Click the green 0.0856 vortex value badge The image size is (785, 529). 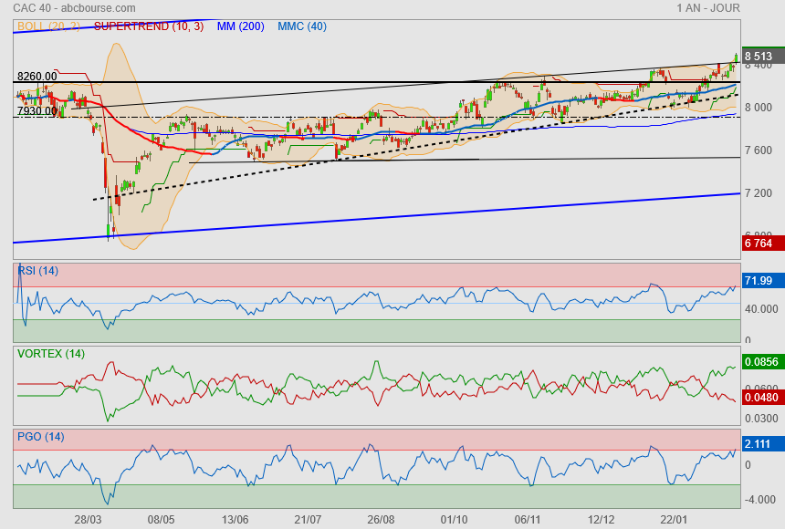tap(763, 361)
